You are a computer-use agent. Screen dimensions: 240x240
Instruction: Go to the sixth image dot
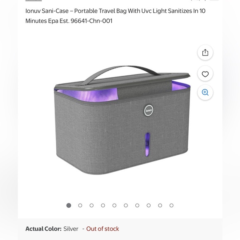point(126,205)
